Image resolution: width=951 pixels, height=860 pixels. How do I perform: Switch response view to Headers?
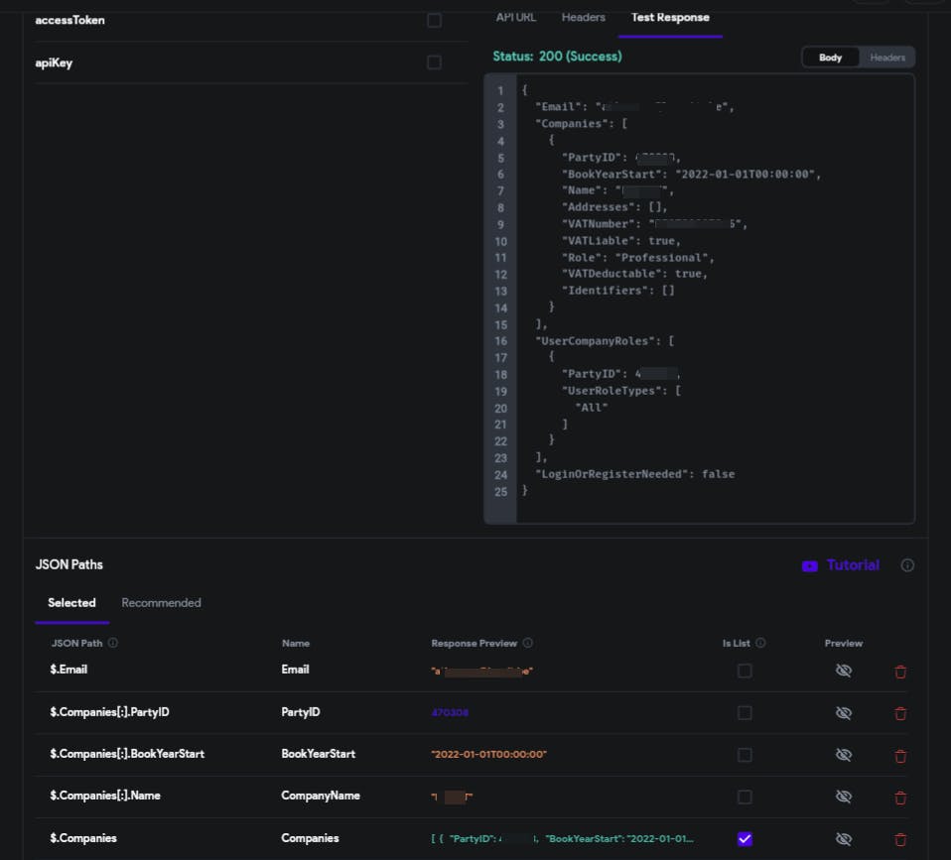tap(887, 58)
